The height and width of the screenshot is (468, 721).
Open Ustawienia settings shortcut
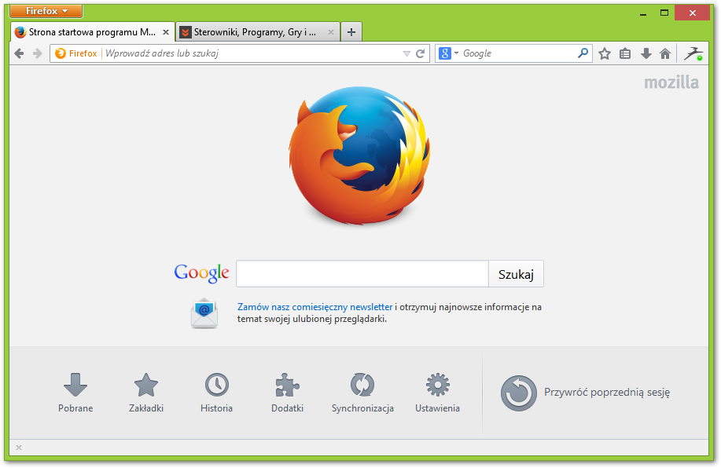coord(437,393)
